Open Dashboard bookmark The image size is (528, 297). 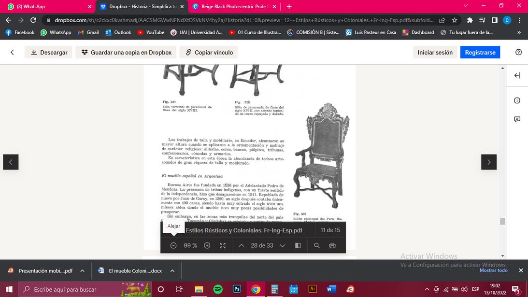pyautogui.click(x=418, y=32)
